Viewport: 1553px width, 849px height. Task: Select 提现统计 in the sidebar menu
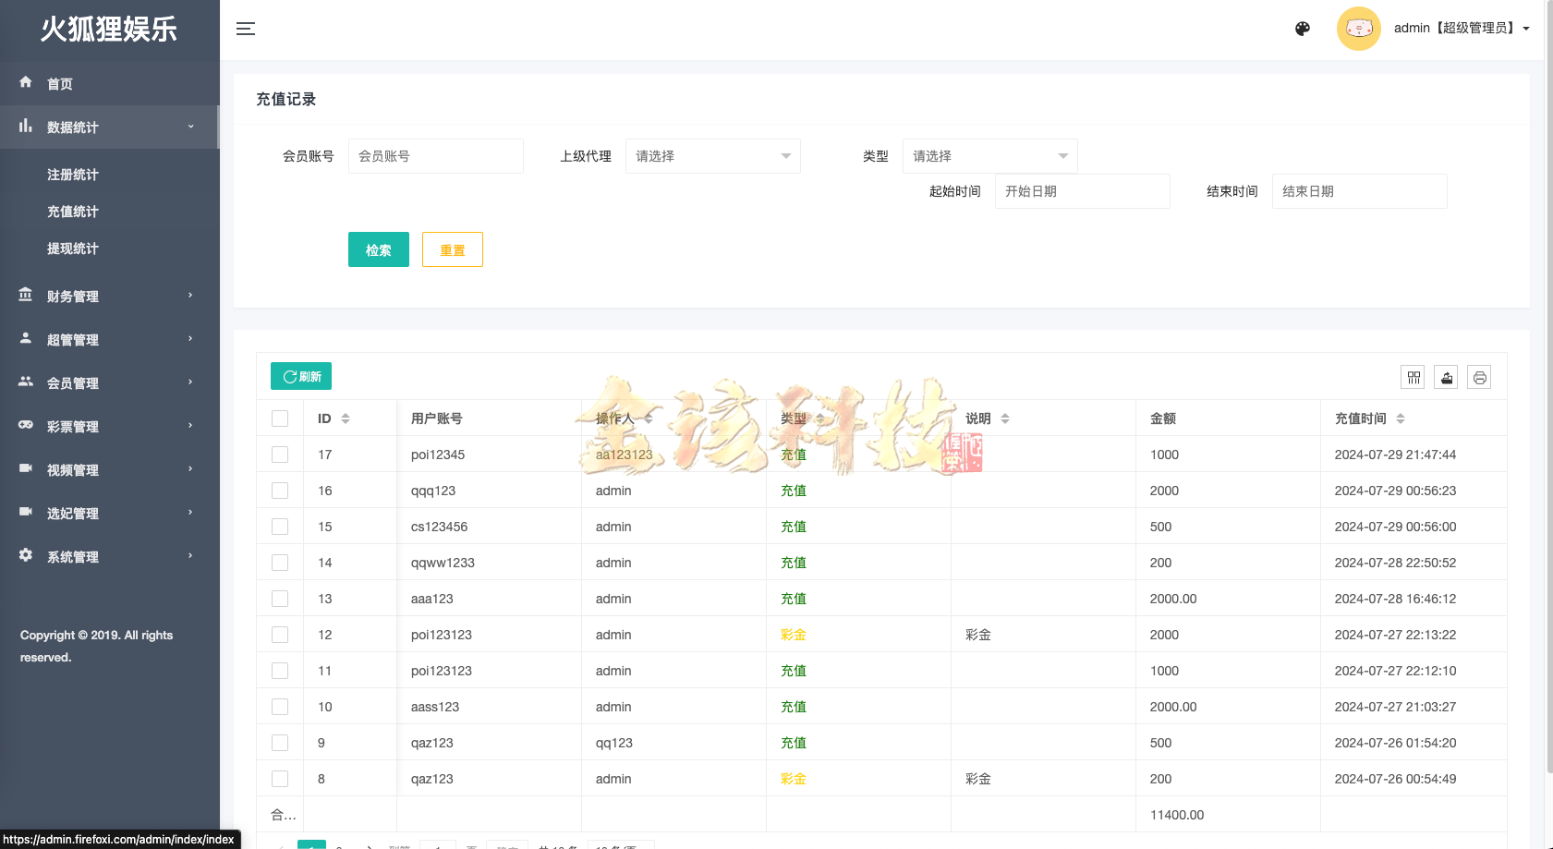click(73, 248)
